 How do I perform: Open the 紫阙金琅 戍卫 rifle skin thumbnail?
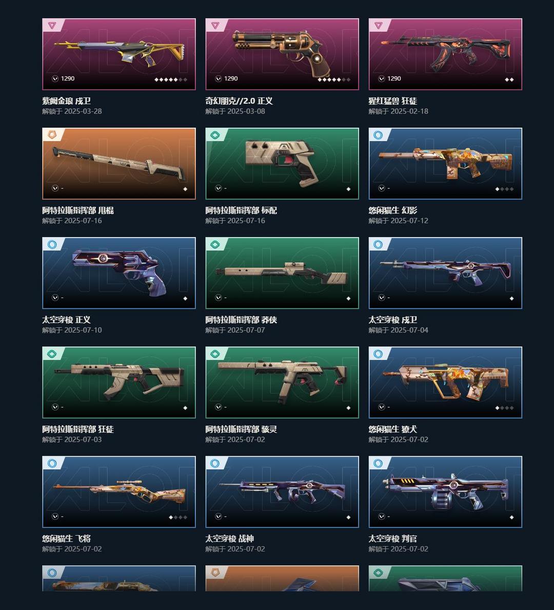[119, 54]
